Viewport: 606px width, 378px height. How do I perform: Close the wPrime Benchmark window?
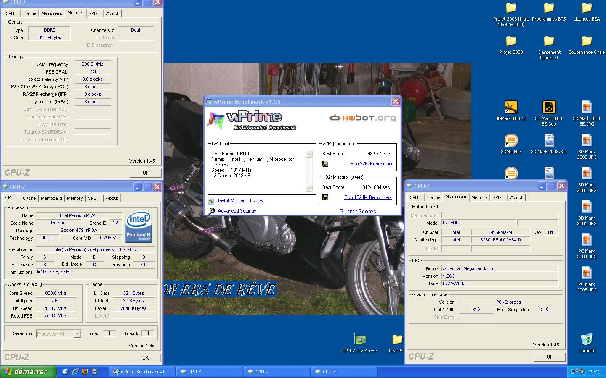396,102
